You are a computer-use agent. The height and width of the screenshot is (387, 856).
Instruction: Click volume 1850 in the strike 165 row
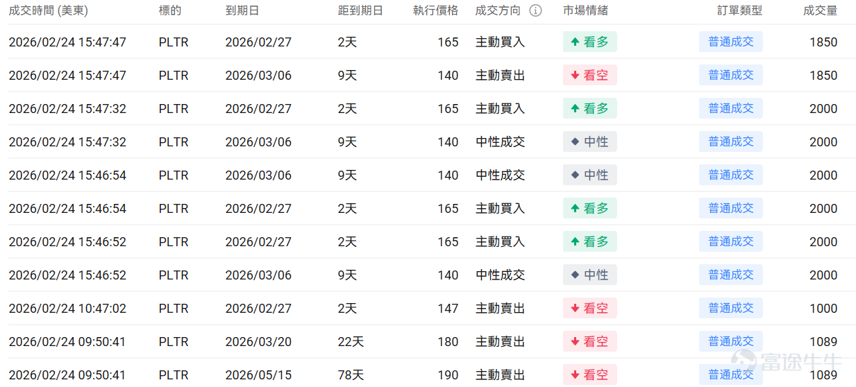point(823,42)
